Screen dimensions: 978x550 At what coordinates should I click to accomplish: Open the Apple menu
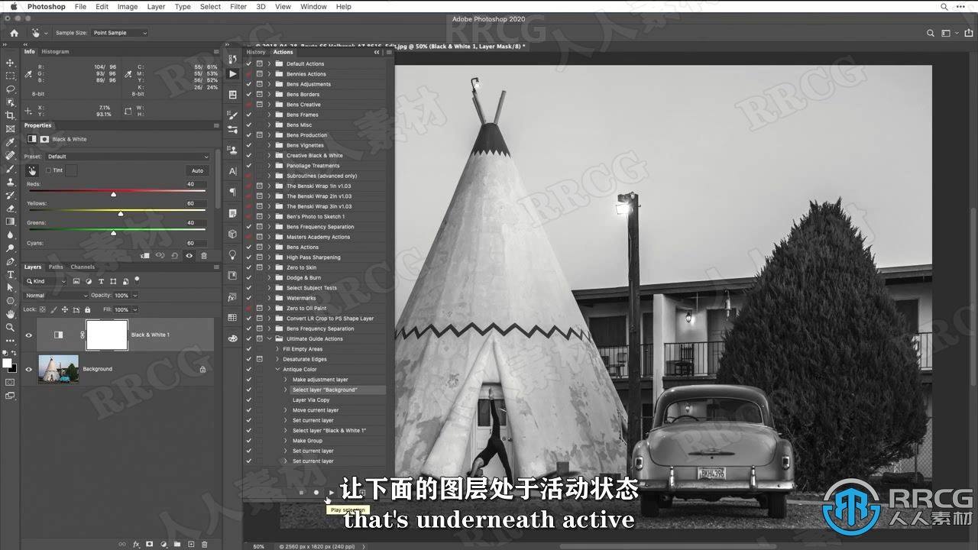click(14, 6)
